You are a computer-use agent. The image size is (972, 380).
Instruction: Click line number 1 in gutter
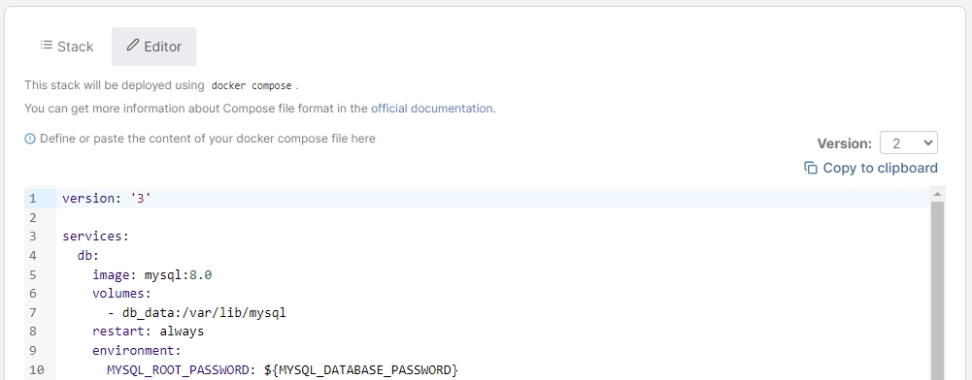click(x=32, y=199)
